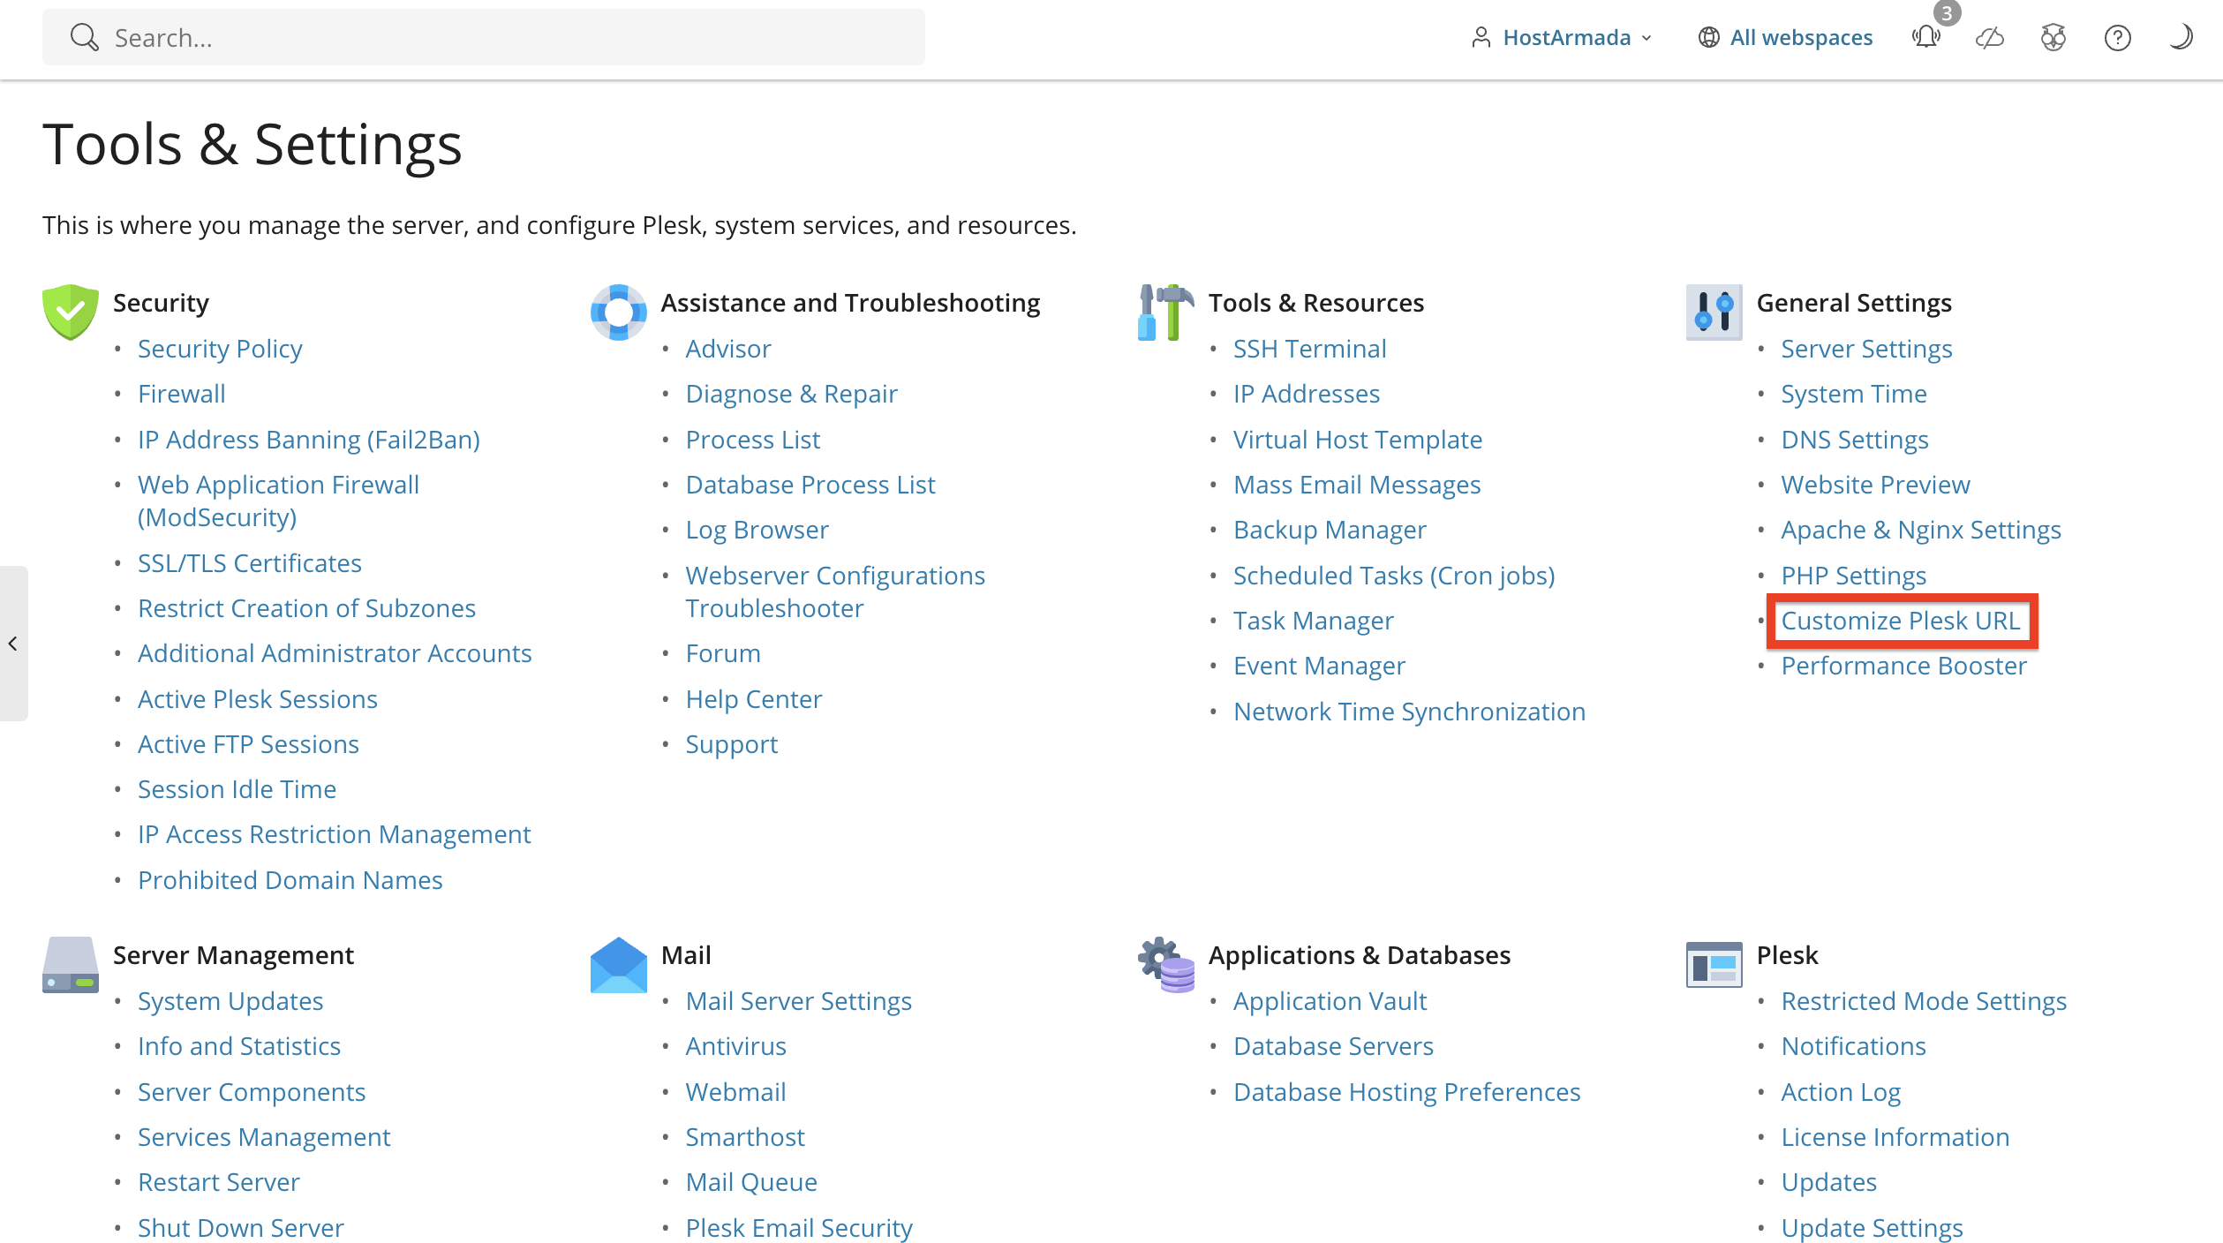Image resolution: width=2223 pixels, height=1243 pixels.
Task: Open the HostArmada account dropdown
Action: pos(1561,37)
